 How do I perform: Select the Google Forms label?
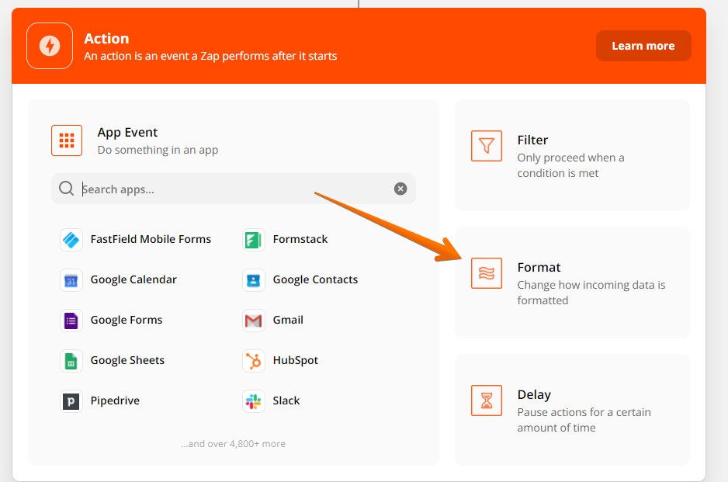[x=127, y=320]
